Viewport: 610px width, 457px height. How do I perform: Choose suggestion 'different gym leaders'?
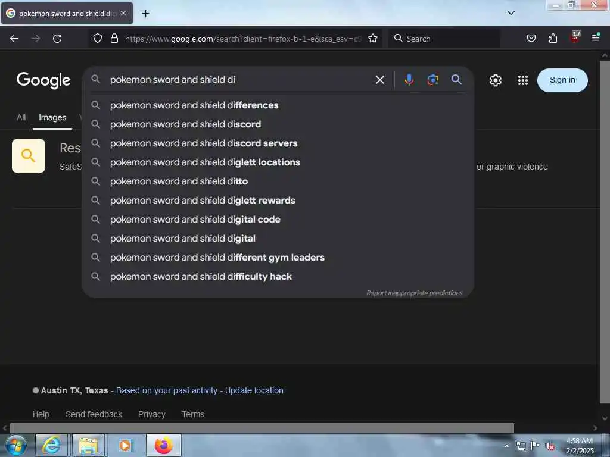click(278, 258)
